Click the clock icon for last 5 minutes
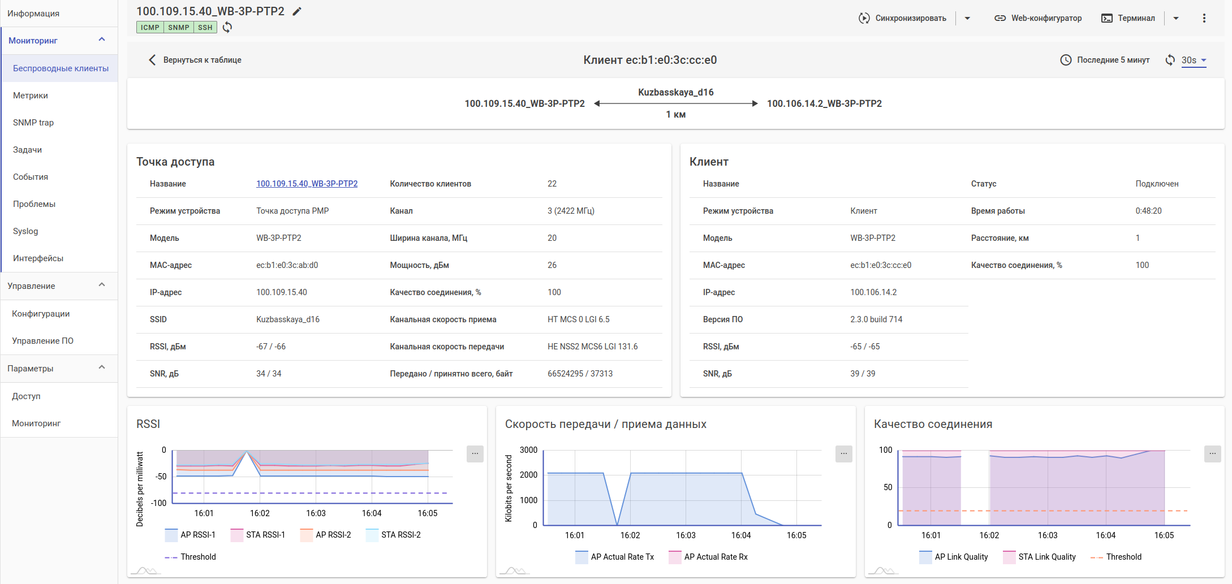 point(1066,60)
